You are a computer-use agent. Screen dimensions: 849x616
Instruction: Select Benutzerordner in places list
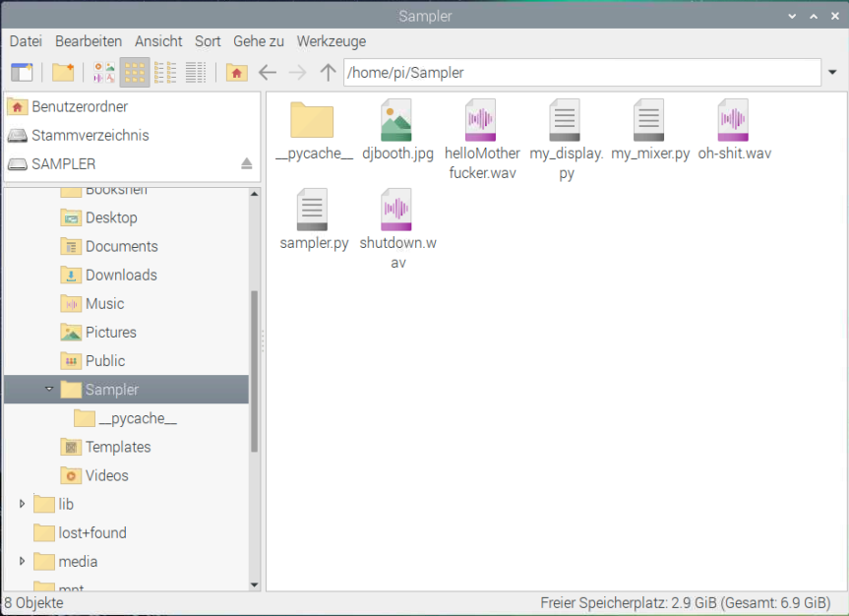point(132,106)
